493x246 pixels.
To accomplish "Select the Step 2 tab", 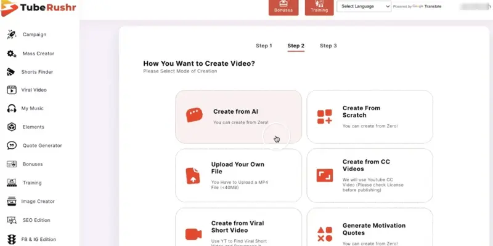I will [x=296, y=46].
